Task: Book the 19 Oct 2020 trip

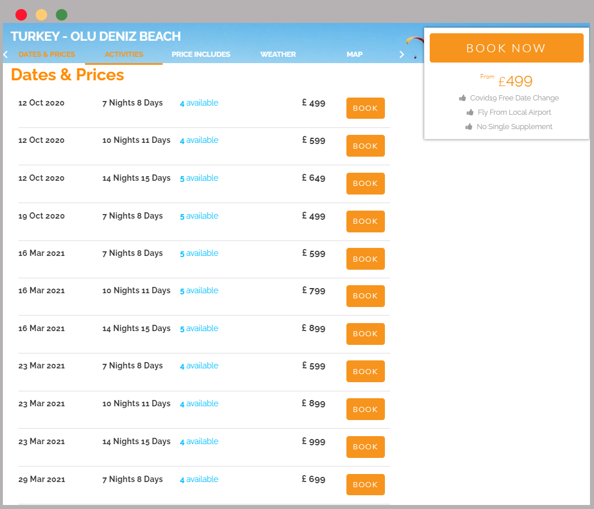Action: tap(365, 222)
